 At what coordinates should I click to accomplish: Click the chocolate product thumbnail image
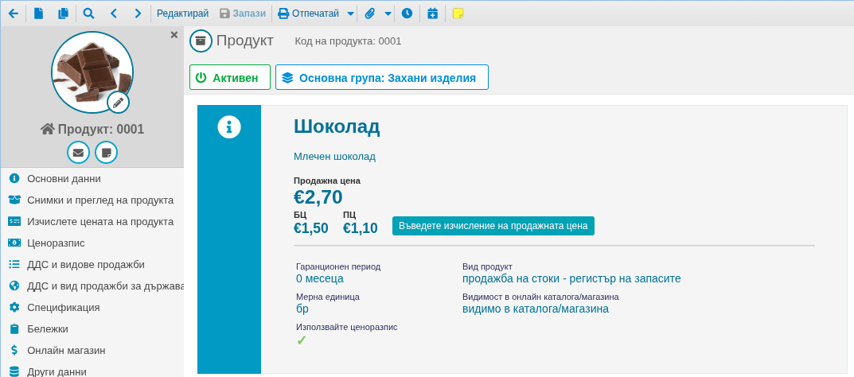(89, 70)
